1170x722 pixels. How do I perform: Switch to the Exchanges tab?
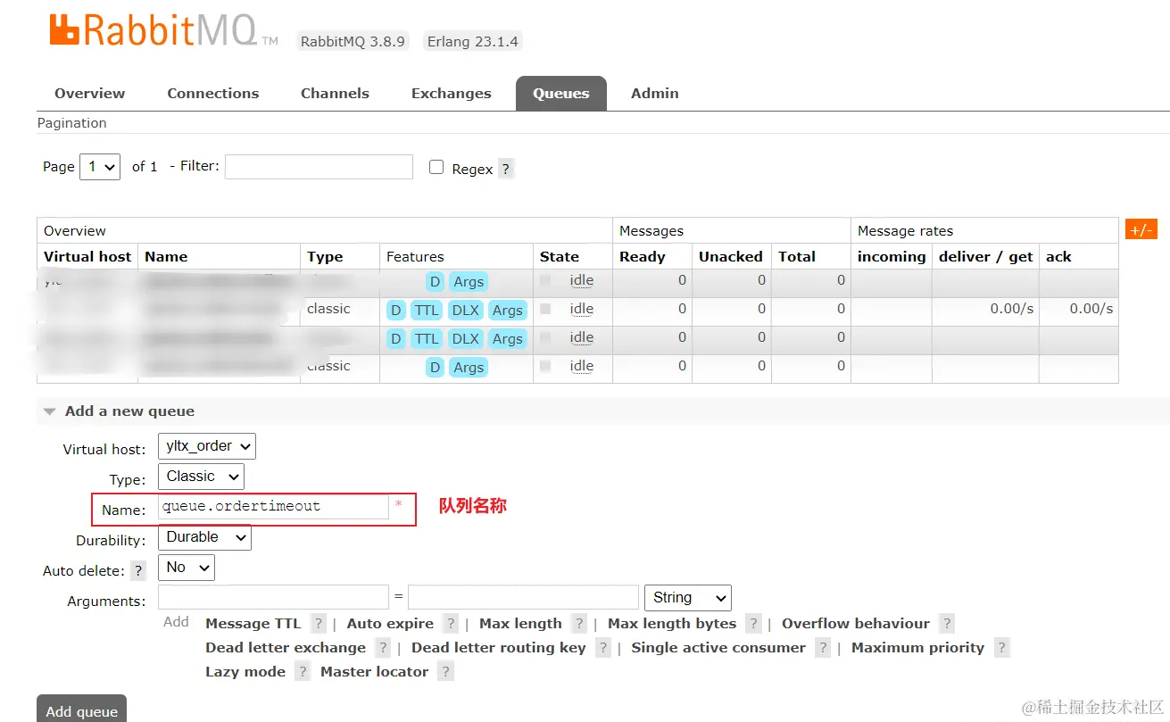[x=452, y=93]
